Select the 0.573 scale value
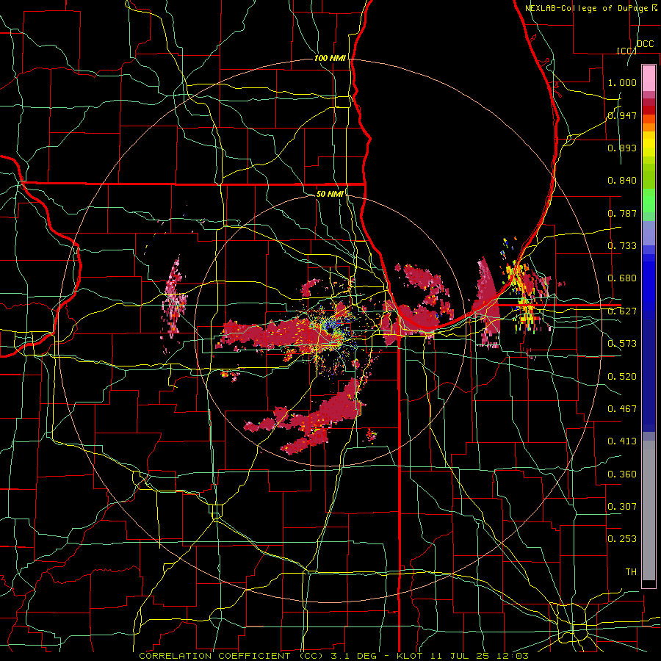 (622, 344)
